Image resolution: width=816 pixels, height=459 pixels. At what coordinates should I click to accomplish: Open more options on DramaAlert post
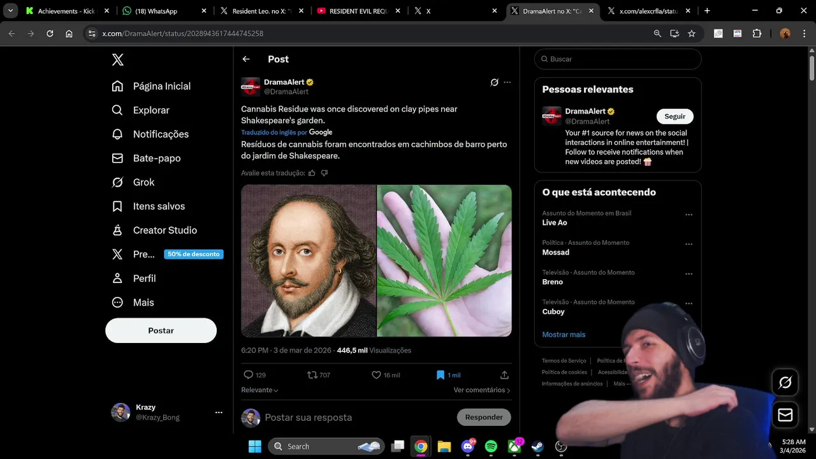[507, 82]
